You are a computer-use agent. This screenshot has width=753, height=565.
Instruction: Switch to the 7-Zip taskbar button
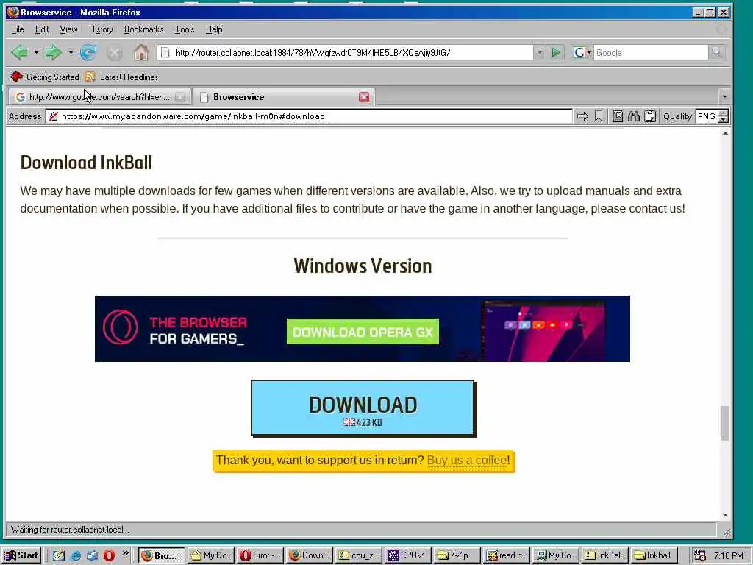pos(457,555)
